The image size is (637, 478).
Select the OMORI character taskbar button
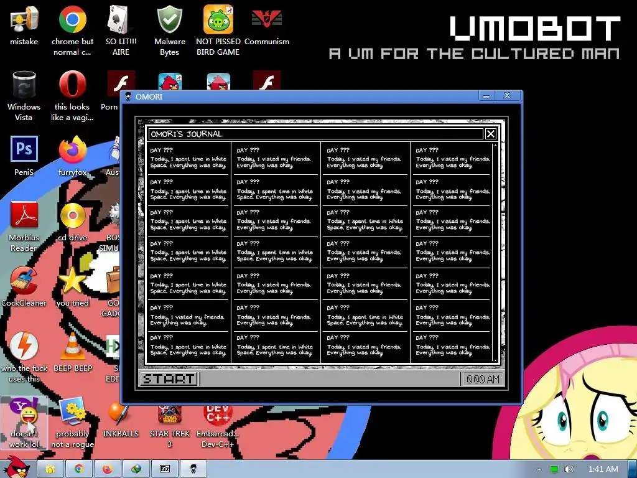193,469
